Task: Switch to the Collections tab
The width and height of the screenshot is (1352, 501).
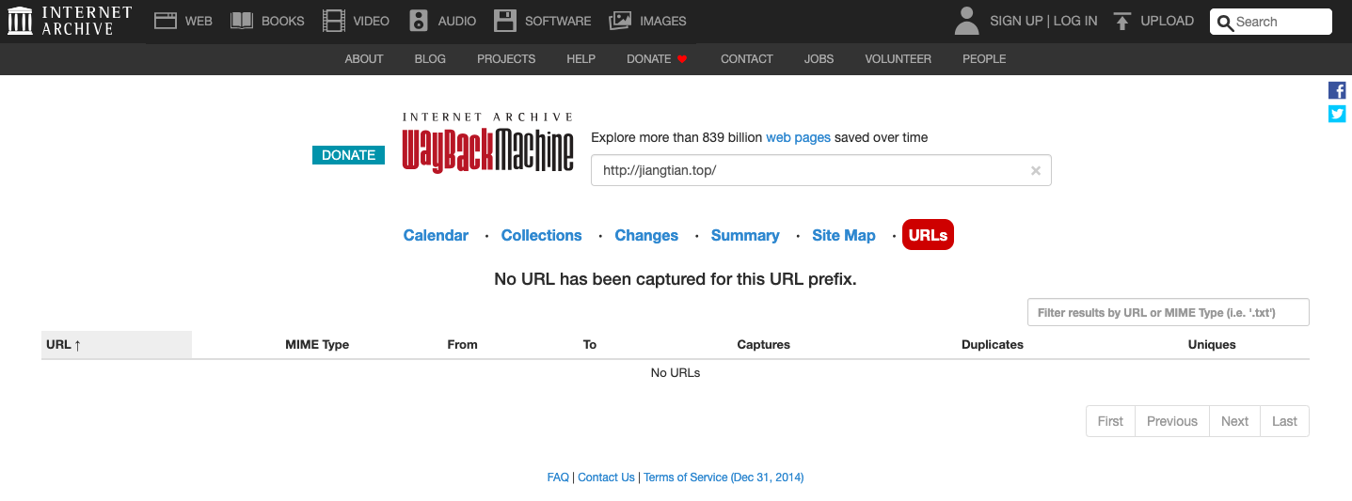Action: (x=541, y=235)
